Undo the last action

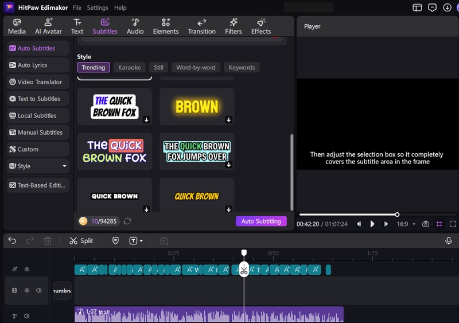(12, 241)
